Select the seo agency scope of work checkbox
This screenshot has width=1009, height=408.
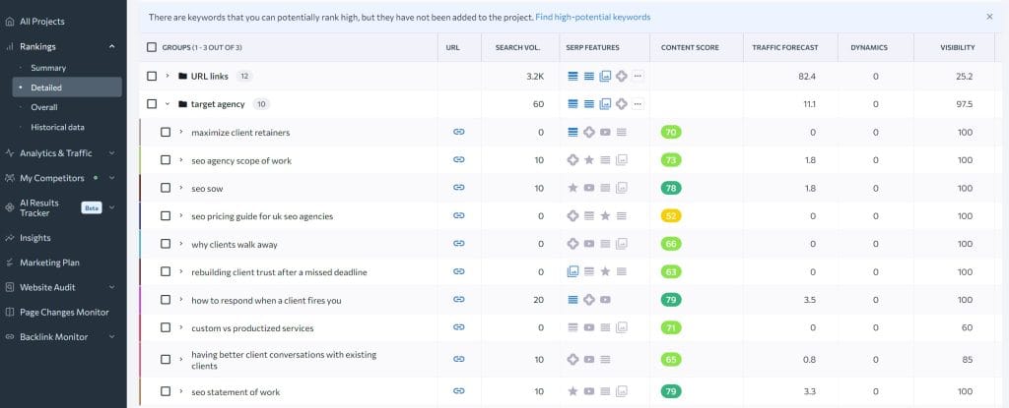click(x=166, y=160)
